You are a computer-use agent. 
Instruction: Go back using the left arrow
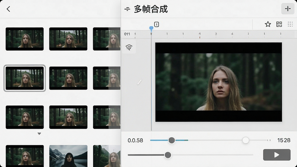pos(8,9)
